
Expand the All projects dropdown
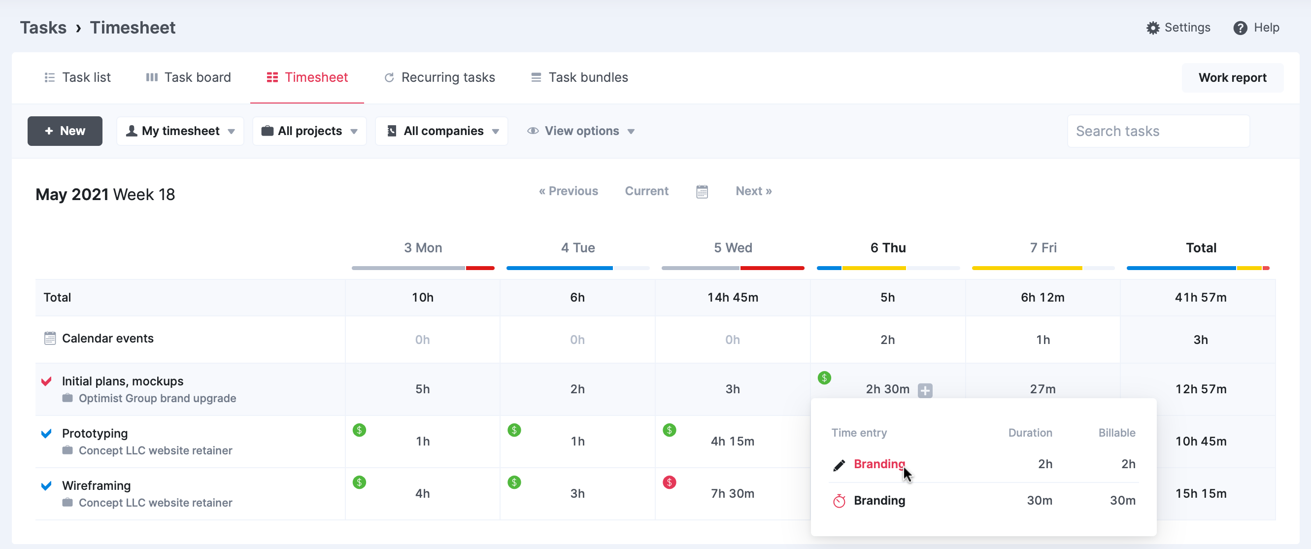pyautogui.click(x=309, y=132)
